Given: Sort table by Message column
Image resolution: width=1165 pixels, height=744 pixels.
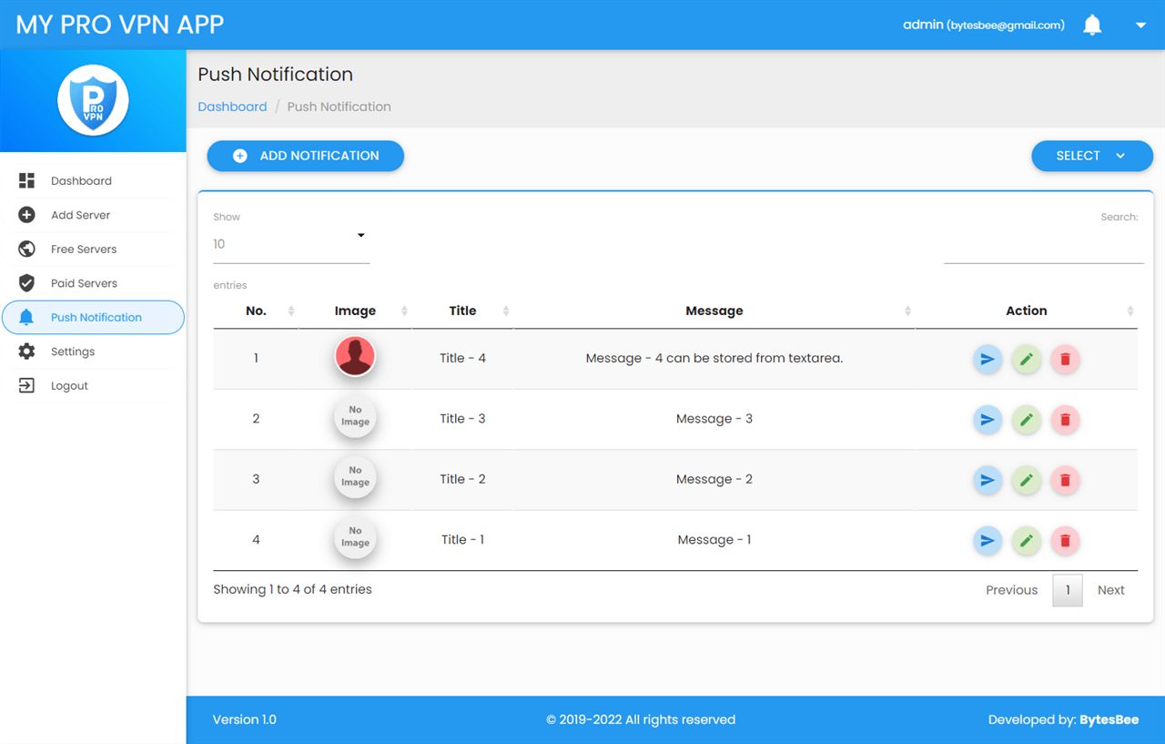Looking at the screenshot, I should pyautogui.click(x=714, y=311).
